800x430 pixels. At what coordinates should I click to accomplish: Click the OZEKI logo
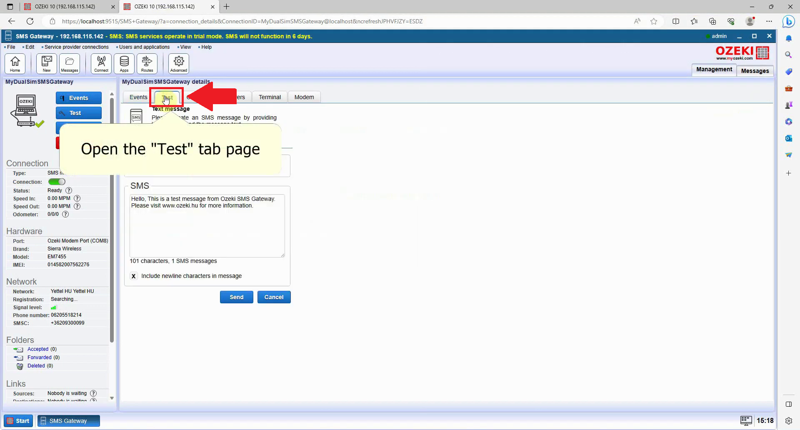click(x=742, y=53)
